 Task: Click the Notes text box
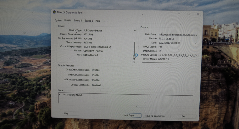pos(126,98)
